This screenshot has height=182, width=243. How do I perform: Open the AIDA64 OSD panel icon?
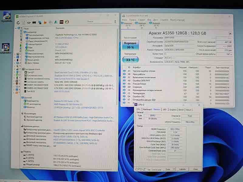point(61,22)
